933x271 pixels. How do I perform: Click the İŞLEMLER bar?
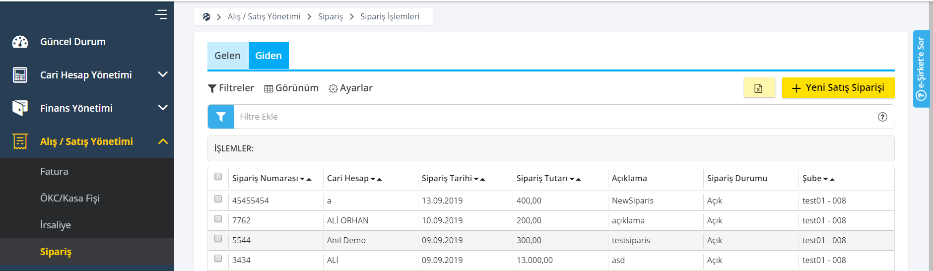(x=551, y=148)
